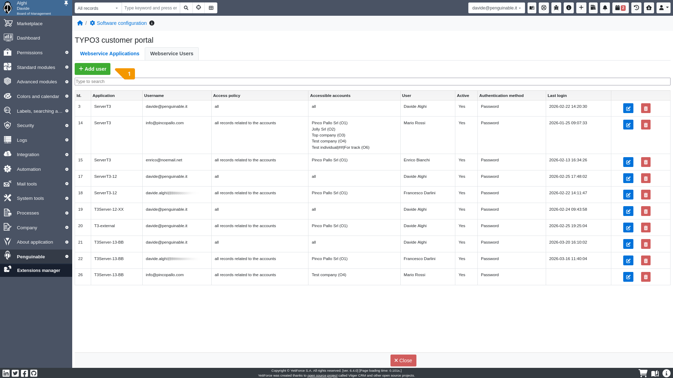The height and width of the screenshot is (378, 673).
Task: Click the home breadcrumb icon
Action: click(x=80, y=23)
